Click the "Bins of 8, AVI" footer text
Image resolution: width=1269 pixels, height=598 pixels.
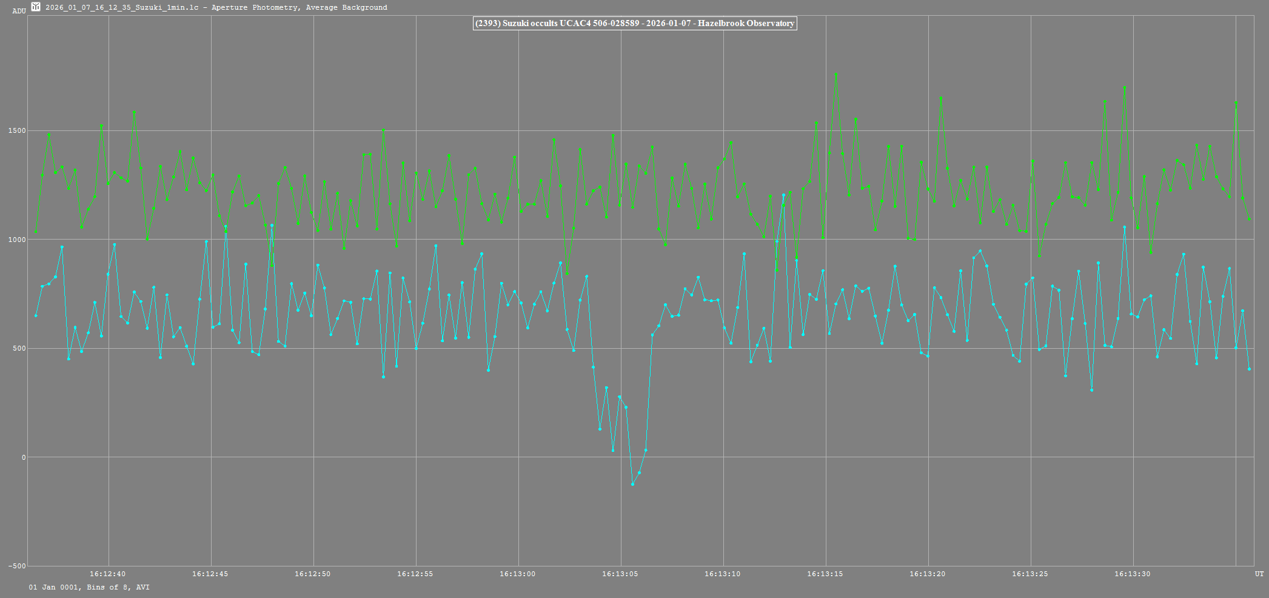118,587
